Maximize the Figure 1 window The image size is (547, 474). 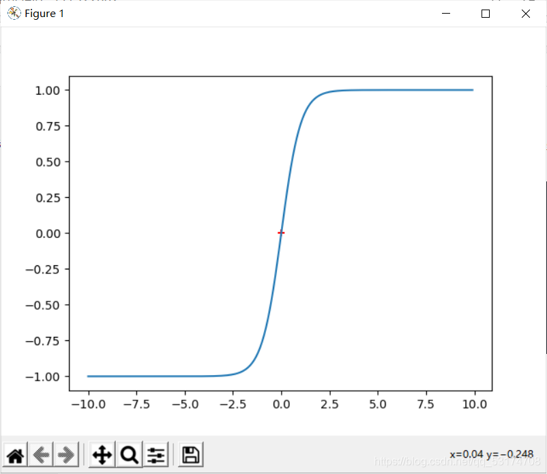click(x=485, y=13)
